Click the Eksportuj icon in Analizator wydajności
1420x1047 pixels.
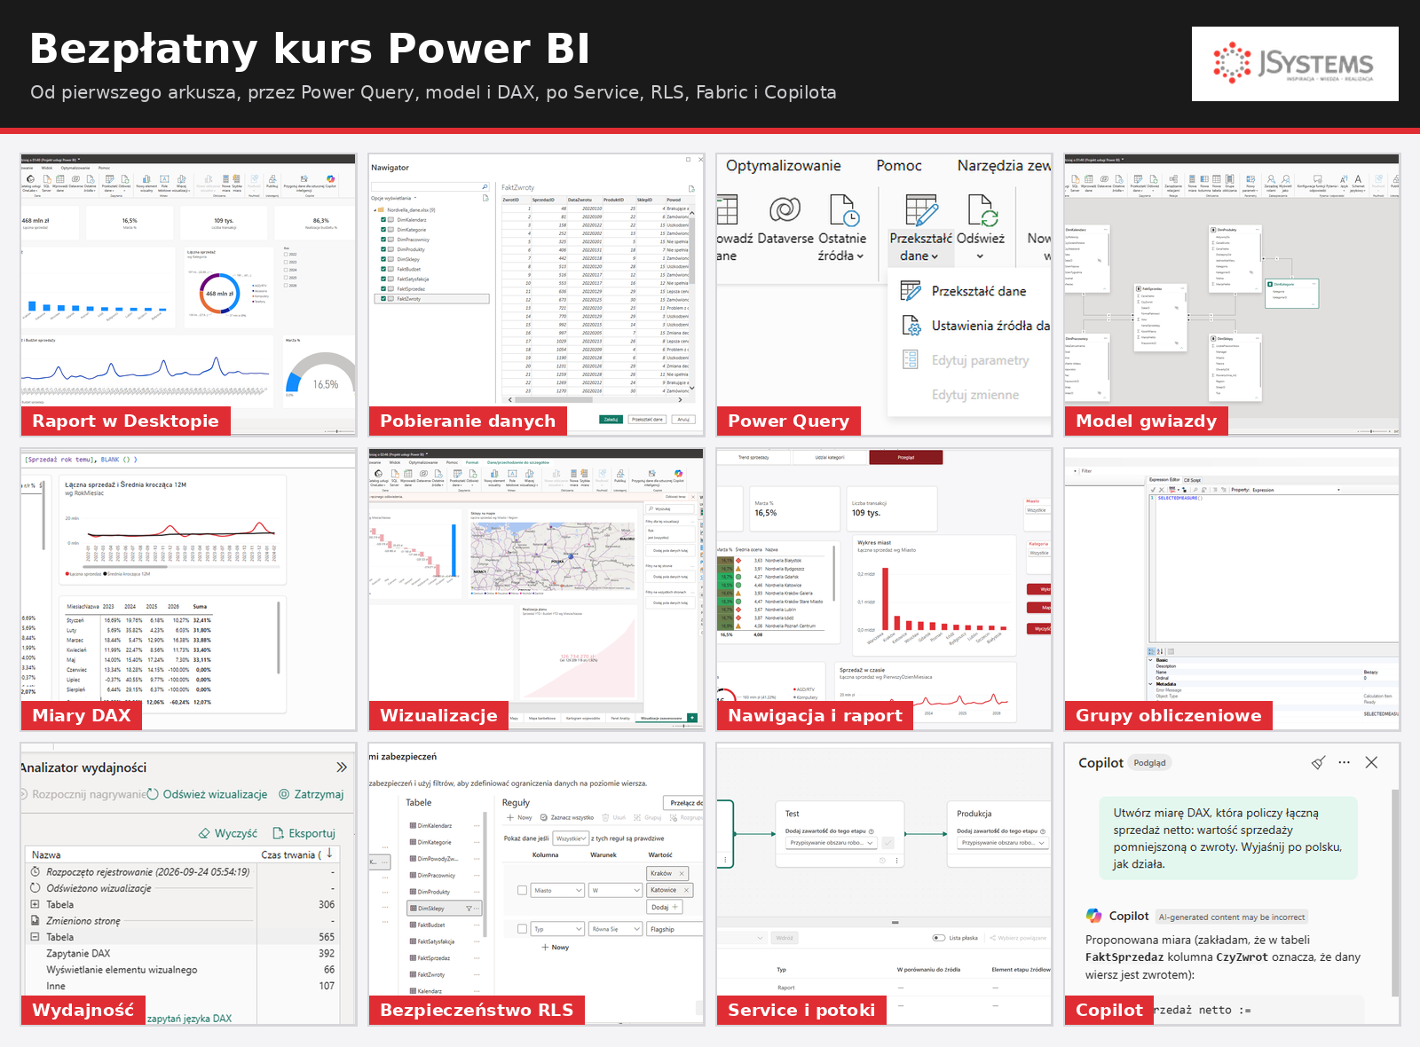tap(278, 833)
